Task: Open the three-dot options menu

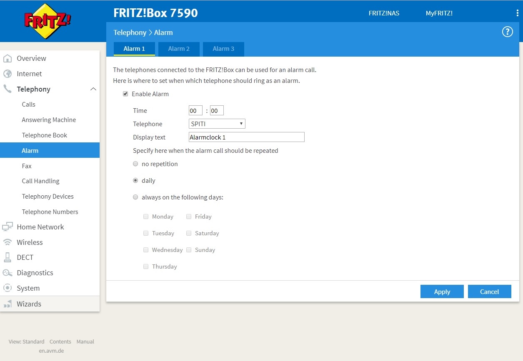Action: 517,13
